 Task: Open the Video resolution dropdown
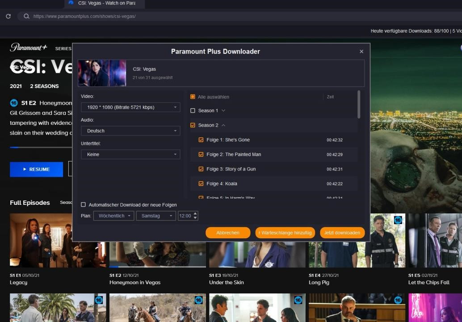(x=130, y=107)
